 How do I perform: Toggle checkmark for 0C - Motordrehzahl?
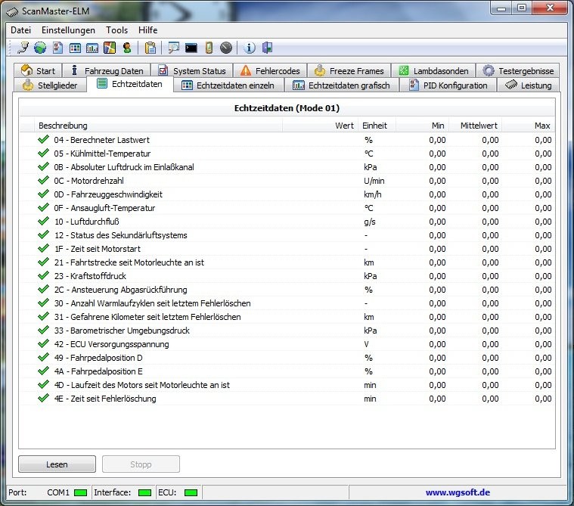coord(43,181)
